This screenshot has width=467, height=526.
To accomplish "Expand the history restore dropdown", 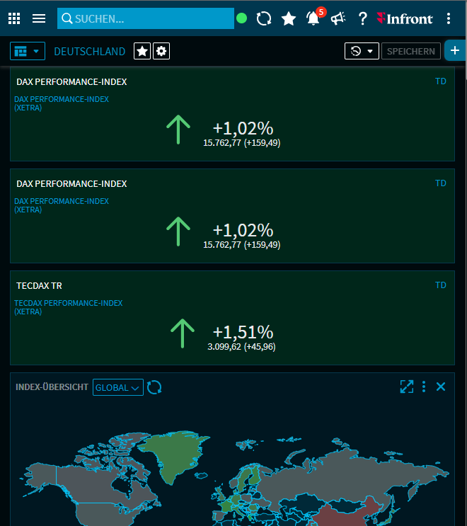I will [x=362, y=51].
